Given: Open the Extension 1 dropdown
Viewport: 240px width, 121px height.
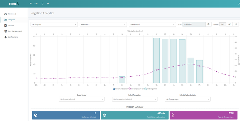Looking at the screenshot, I should click(x=103, y=24).
